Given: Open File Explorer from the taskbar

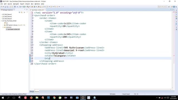Looking at the screenshot, I should [37, 97].
